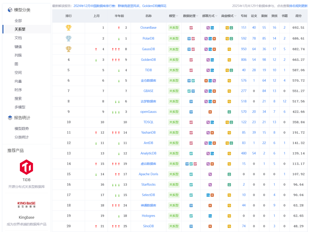The height and width of the screenshot is (232, 316).
Task: Click the deployment icon in the StarRocks row
Action: 210,185
